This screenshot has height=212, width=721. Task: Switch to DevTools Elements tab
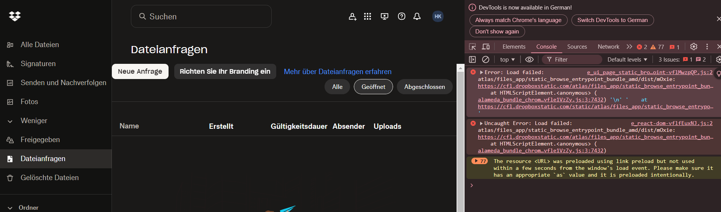coord(514,47)
